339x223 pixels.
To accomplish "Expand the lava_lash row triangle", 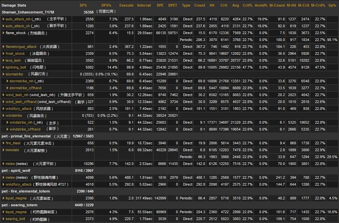I will click(x=3, y=60).
